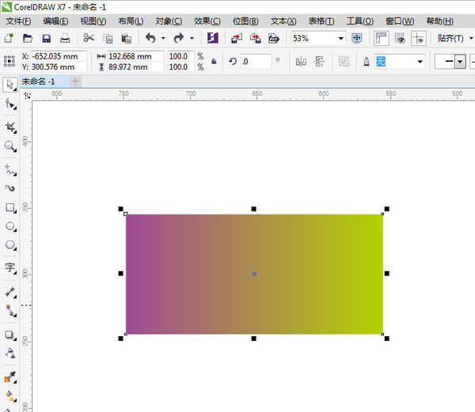Viewport: 475px width, 412px height.
Task: Select the Shape tool
Action: 10,104
